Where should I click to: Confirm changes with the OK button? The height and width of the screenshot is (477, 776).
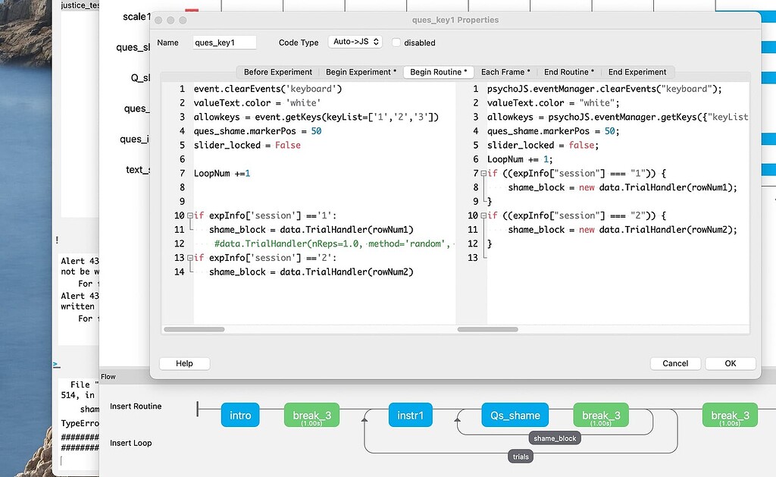729,363
